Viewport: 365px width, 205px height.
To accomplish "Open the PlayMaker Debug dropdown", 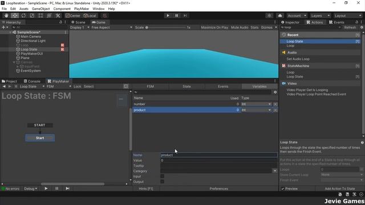I will (x=30, y=188).
